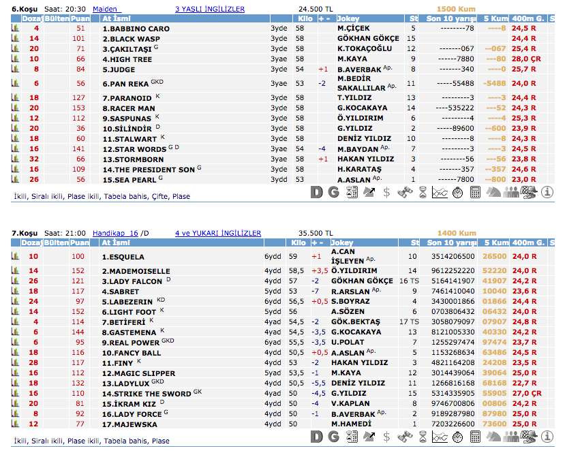Open the line graph icon in race 7 toolbar

click(x=440, y=437)
